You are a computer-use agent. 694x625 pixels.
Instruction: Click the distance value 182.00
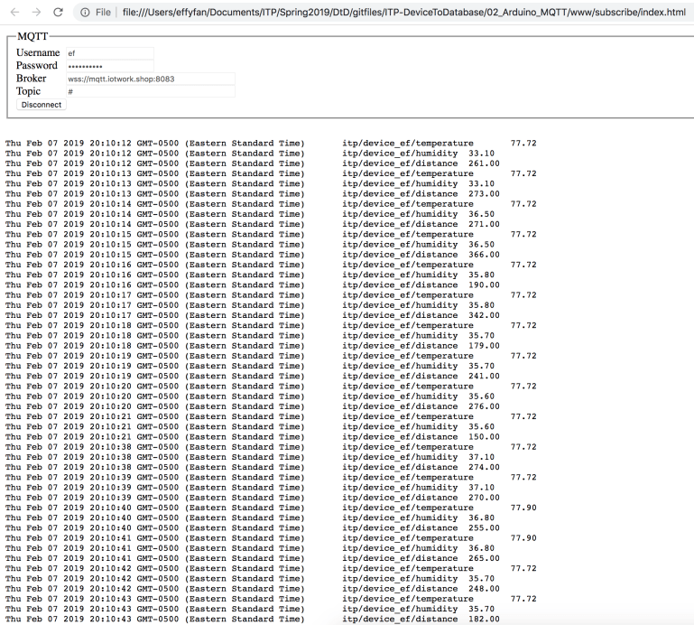click(484, 619)
